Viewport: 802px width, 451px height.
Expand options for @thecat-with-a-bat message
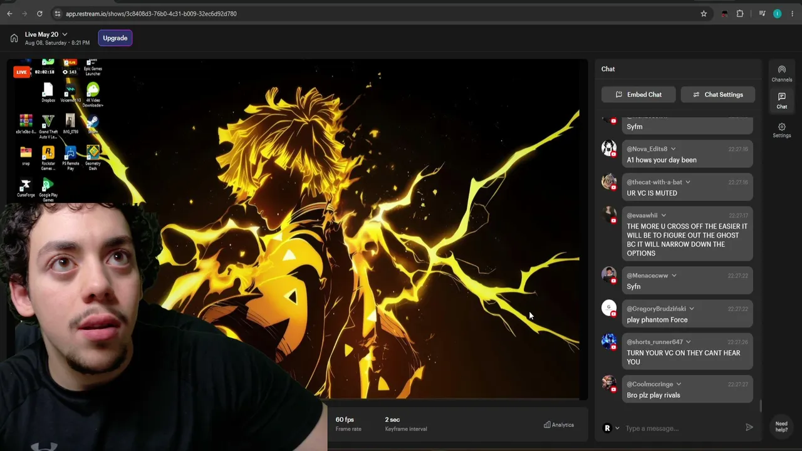click(x=688, y=182)
